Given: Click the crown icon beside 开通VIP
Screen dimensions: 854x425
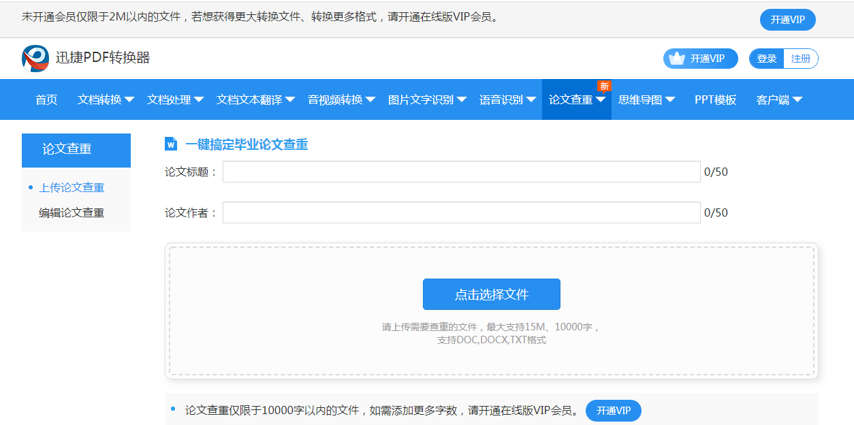Looking at the screenshot, I should tap(676, 59).
